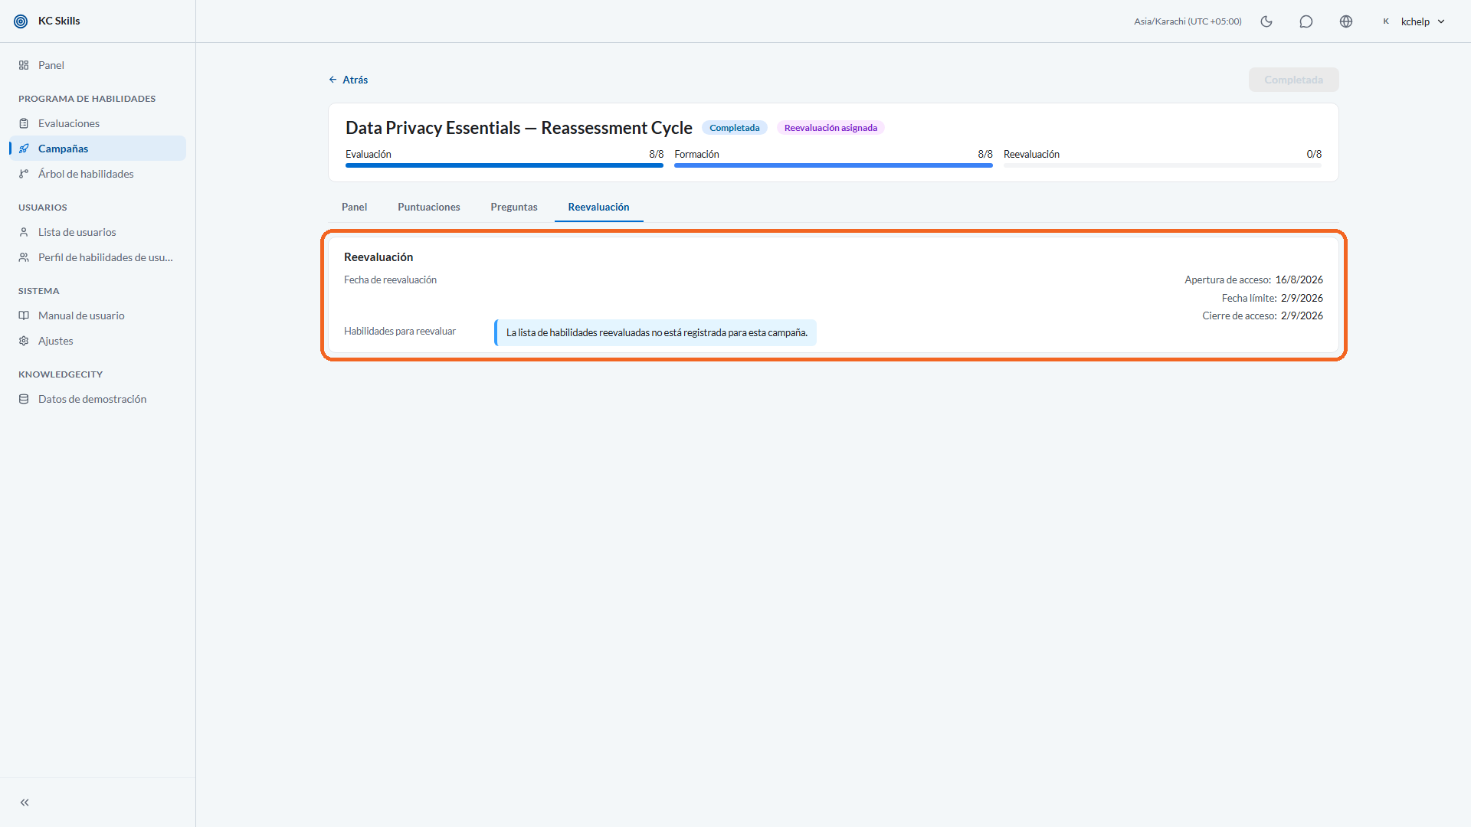Click the Evaluación progress bar

point(504,165)
